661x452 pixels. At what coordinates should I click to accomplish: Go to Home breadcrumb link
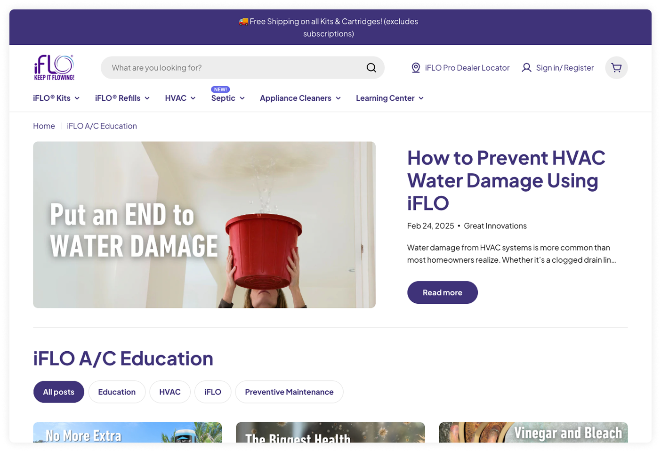click(x=44, y=126)
